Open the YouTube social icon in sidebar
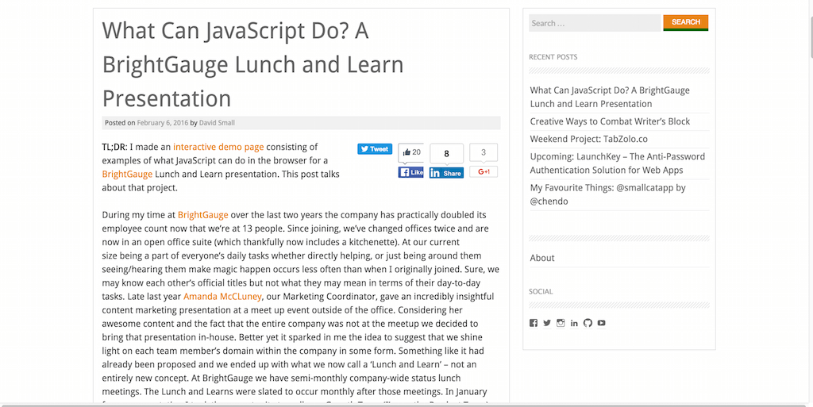 [x=601, y=323]
